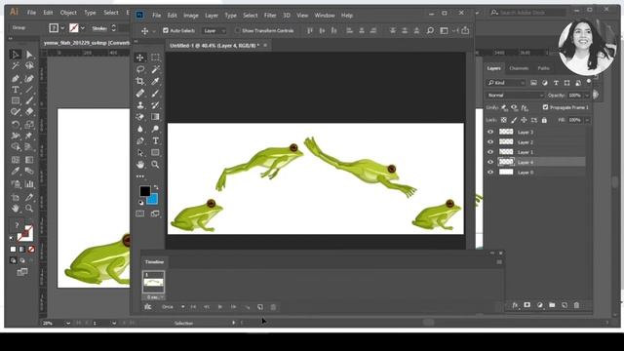Select Illustrator's Zoom tool
624x351 pixels.
[29, 208]
